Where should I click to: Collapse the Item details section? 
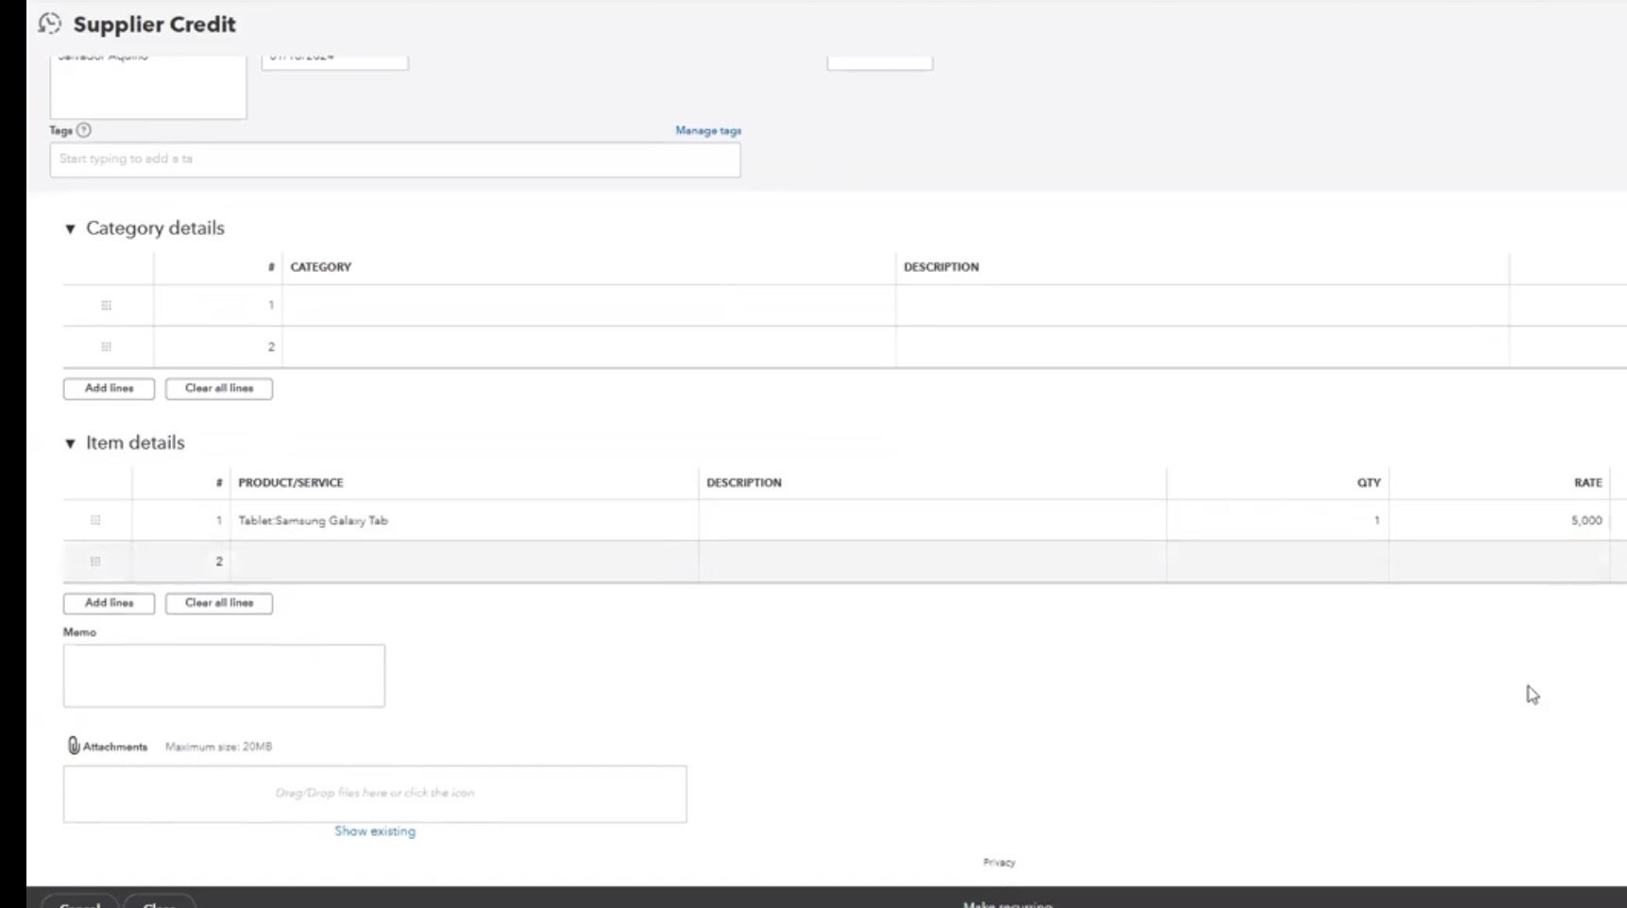[x=70, y=443]
